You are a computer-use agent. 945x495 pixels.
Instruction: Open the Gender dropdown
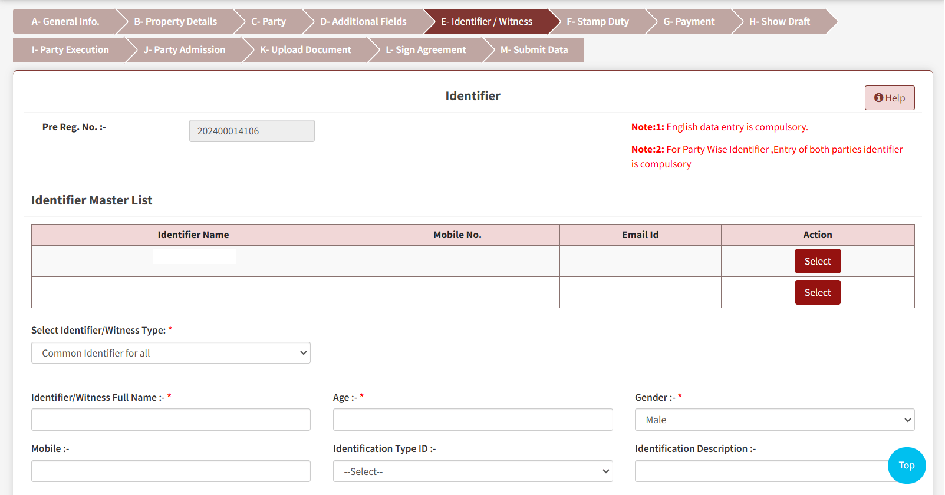775,420
